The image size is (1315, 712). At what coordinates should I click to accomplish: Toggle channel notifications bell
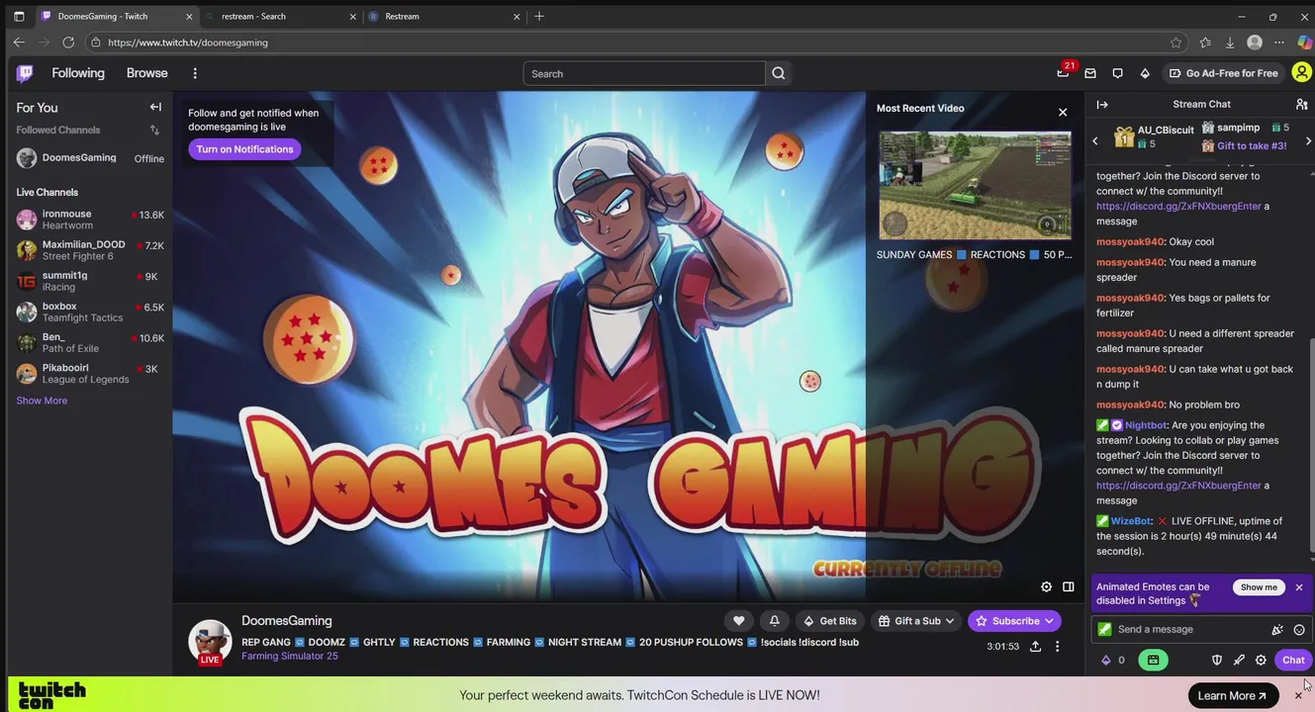coord(774,621)
